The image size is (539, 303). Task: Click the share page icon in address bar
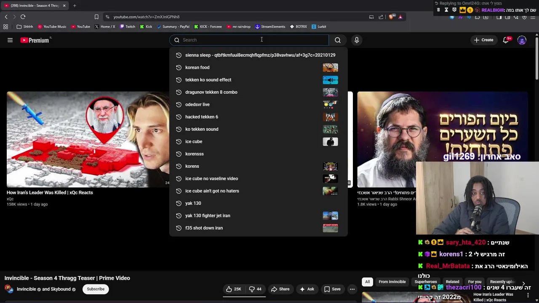point(381,17)
